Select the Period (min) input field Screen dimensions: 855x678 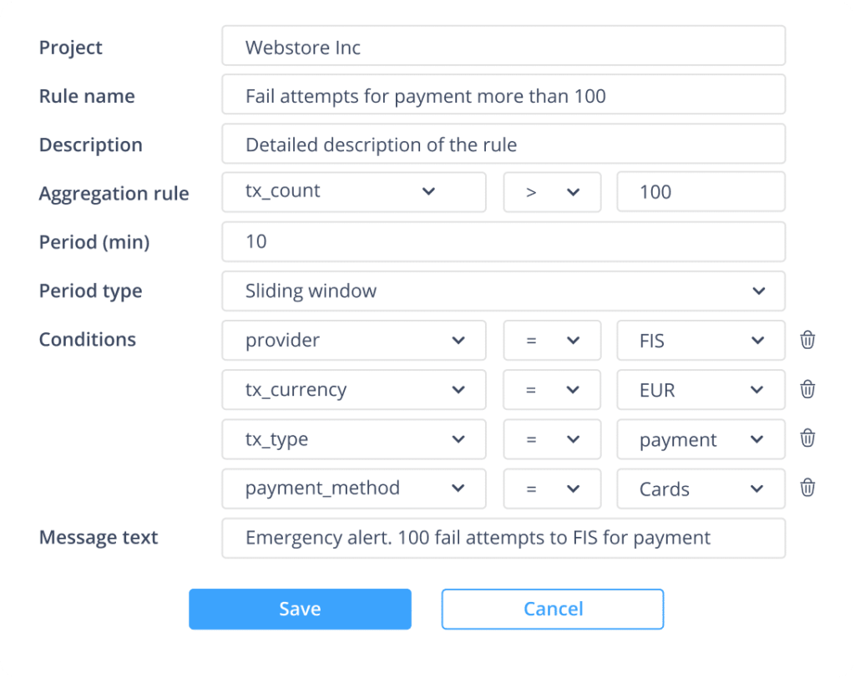click(x=503, y=241)
